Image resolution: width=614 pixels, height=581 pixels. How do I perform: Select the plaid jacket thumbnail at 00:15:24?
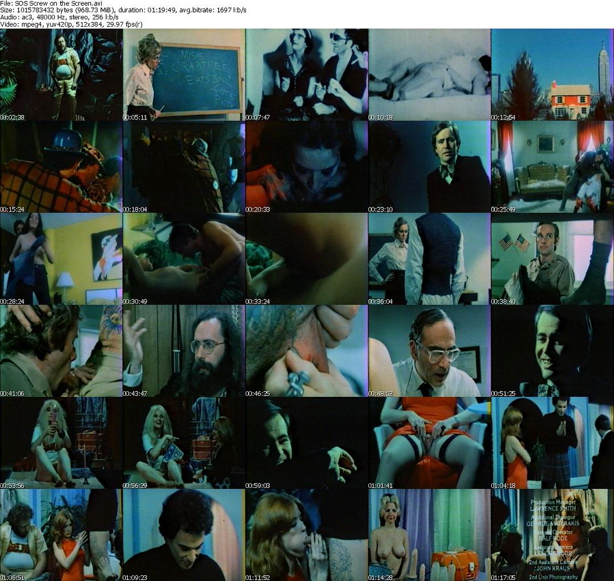[61, 167]
